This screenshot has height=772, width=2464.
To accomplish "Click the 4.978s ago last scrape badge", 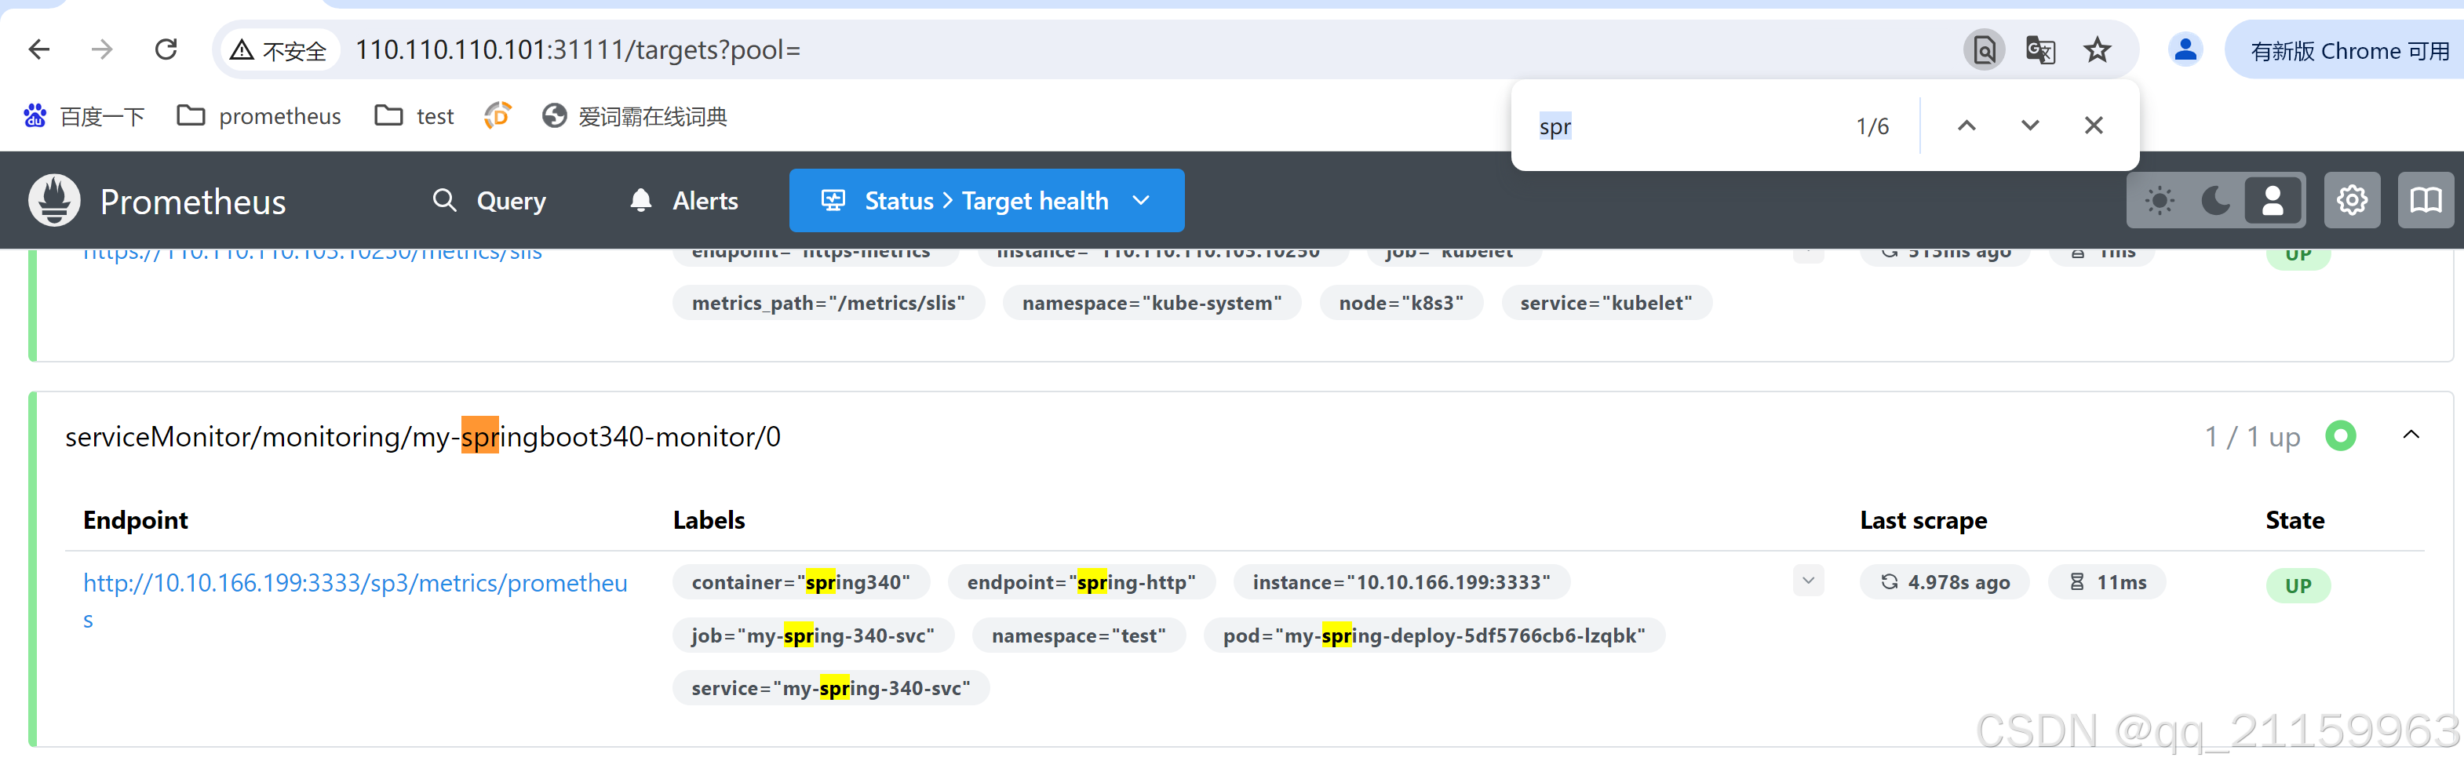I will click(1945, 583).
